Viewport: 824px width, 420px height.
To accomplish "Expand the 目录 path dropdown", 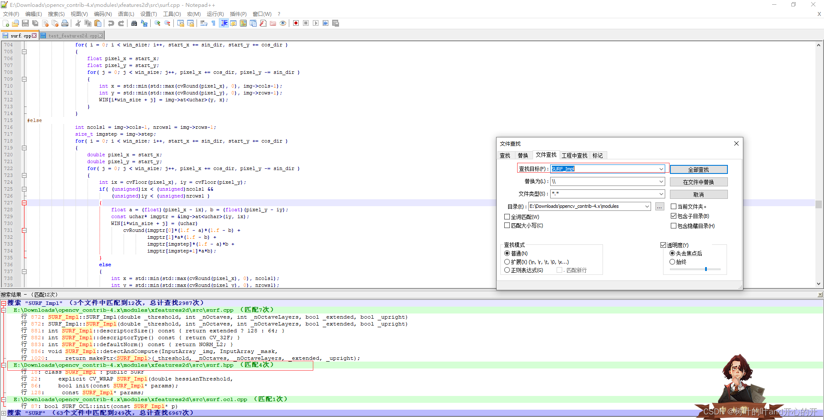I will (647, 206).
